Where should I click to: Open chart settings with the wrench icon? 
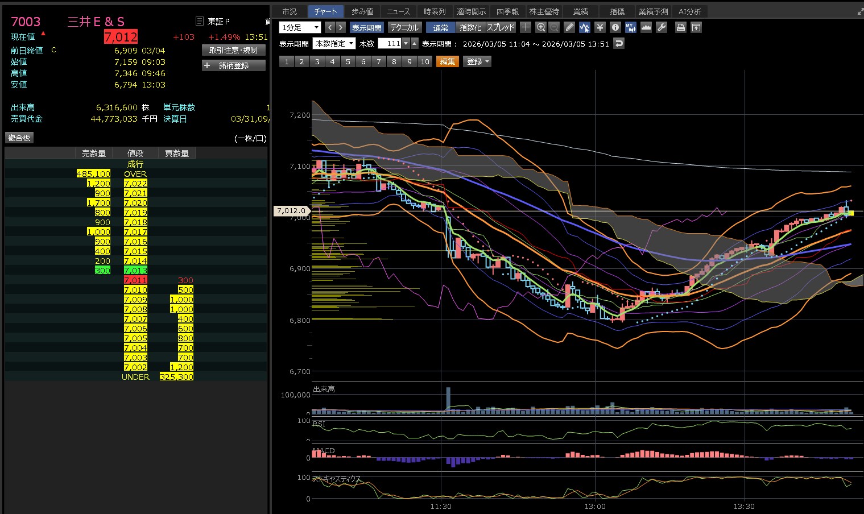click(x=661, y=27)
